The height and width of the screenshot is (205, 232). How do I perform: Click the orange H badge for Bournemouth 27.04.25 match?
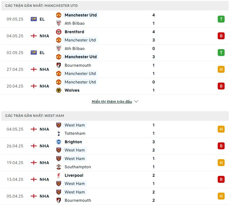click(221, 69)
